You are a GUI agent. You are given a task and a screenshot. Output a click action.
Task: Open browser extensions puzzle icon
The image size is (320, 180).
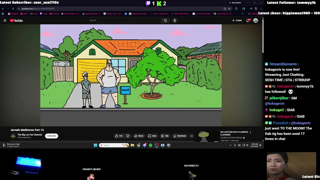point(236,9)
